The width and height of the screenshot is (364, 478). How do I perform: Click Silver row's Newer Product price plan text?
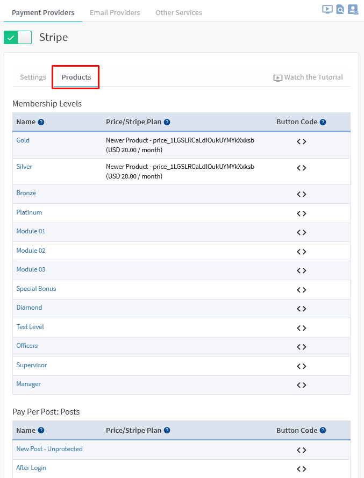click(x=180, y=172)
